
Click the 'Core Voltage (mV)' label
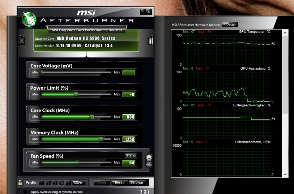51,66
